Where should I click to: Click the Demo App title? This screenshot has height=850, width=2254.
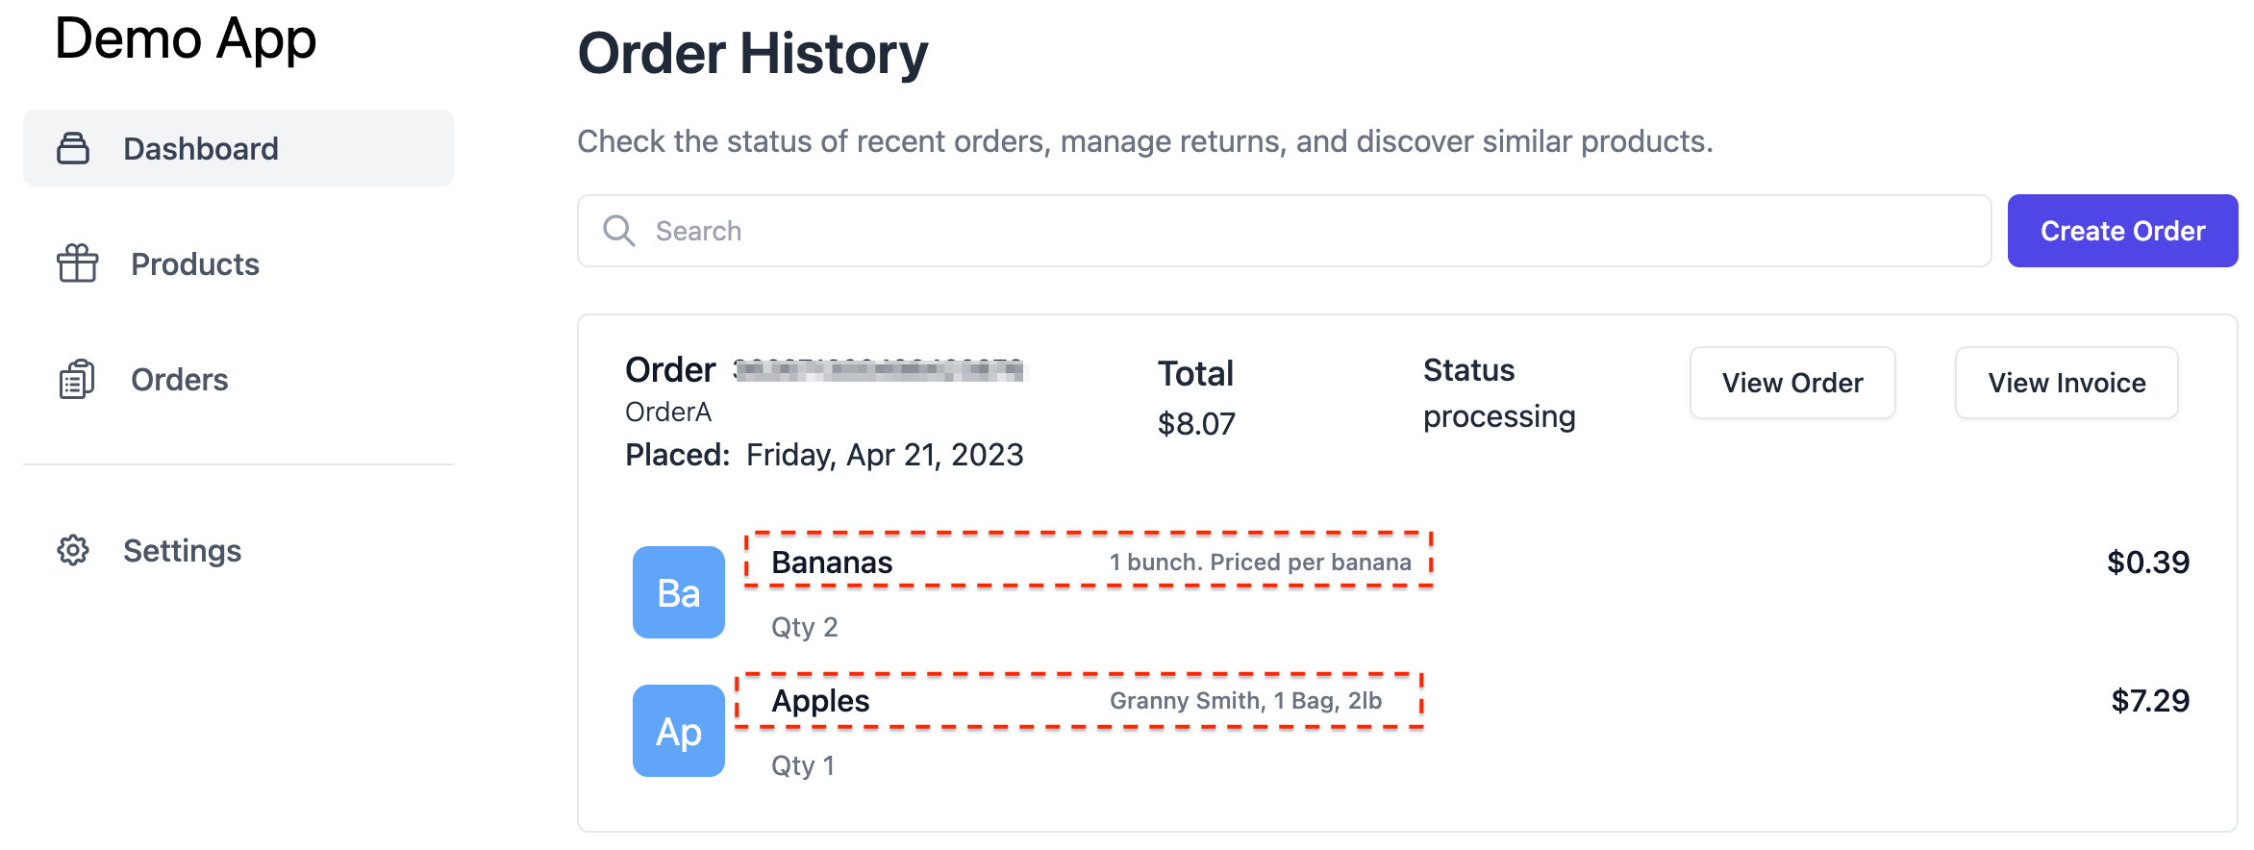(x=186, y=38)
